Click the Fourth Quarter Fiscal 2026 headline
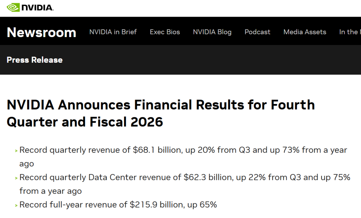Image resolution: width=361 pixels, height=218 pixels. [x=160, y=113]
